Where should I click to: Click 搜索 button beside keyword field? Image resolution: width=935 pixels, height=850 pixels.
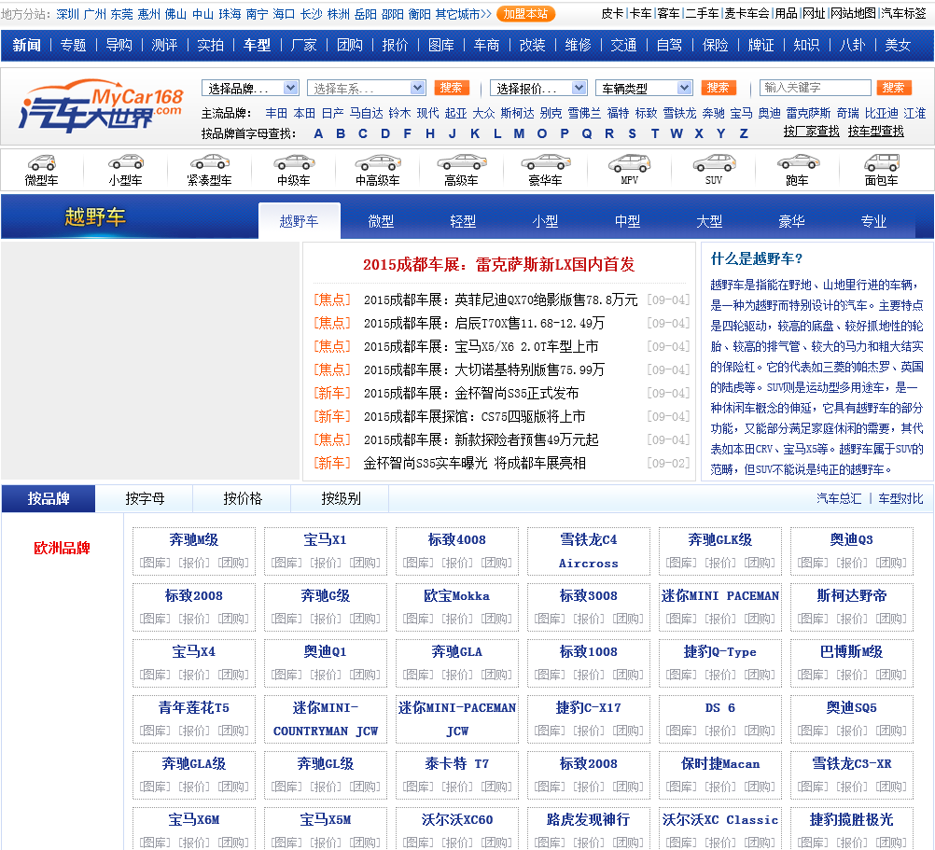894,88
